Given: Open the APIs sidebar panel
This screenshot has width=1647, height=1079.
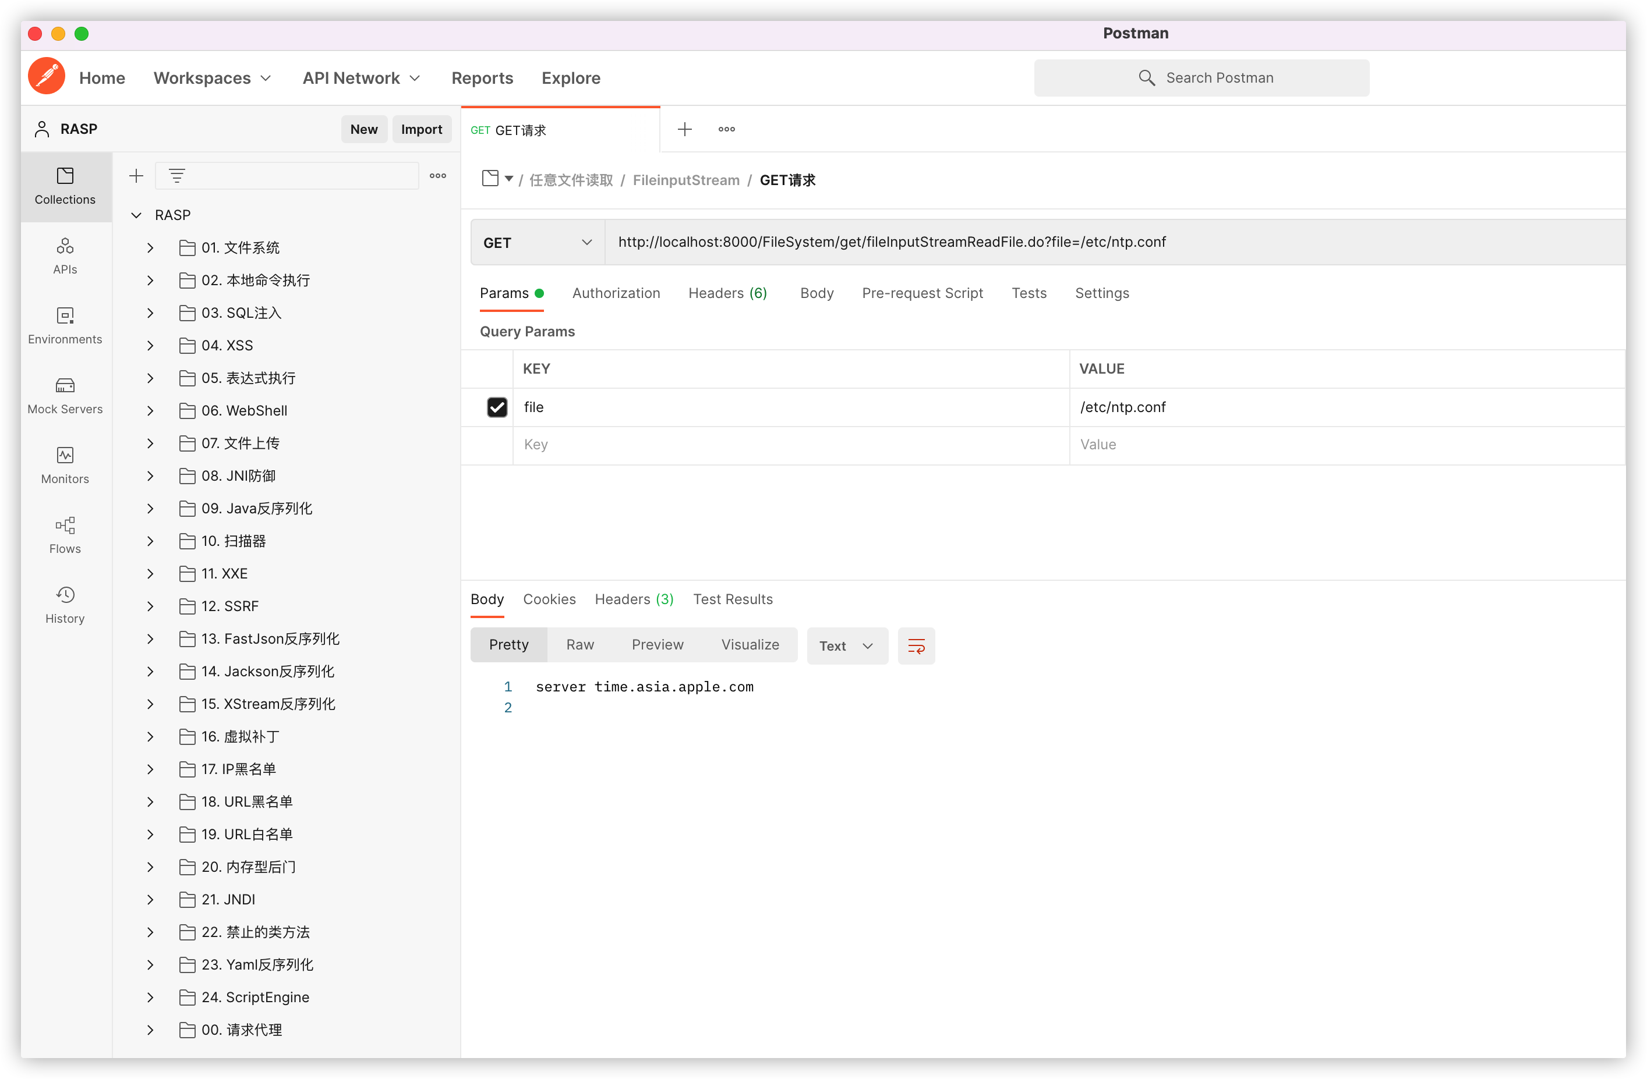Looking at the screenshot, I should click(65, 255).
